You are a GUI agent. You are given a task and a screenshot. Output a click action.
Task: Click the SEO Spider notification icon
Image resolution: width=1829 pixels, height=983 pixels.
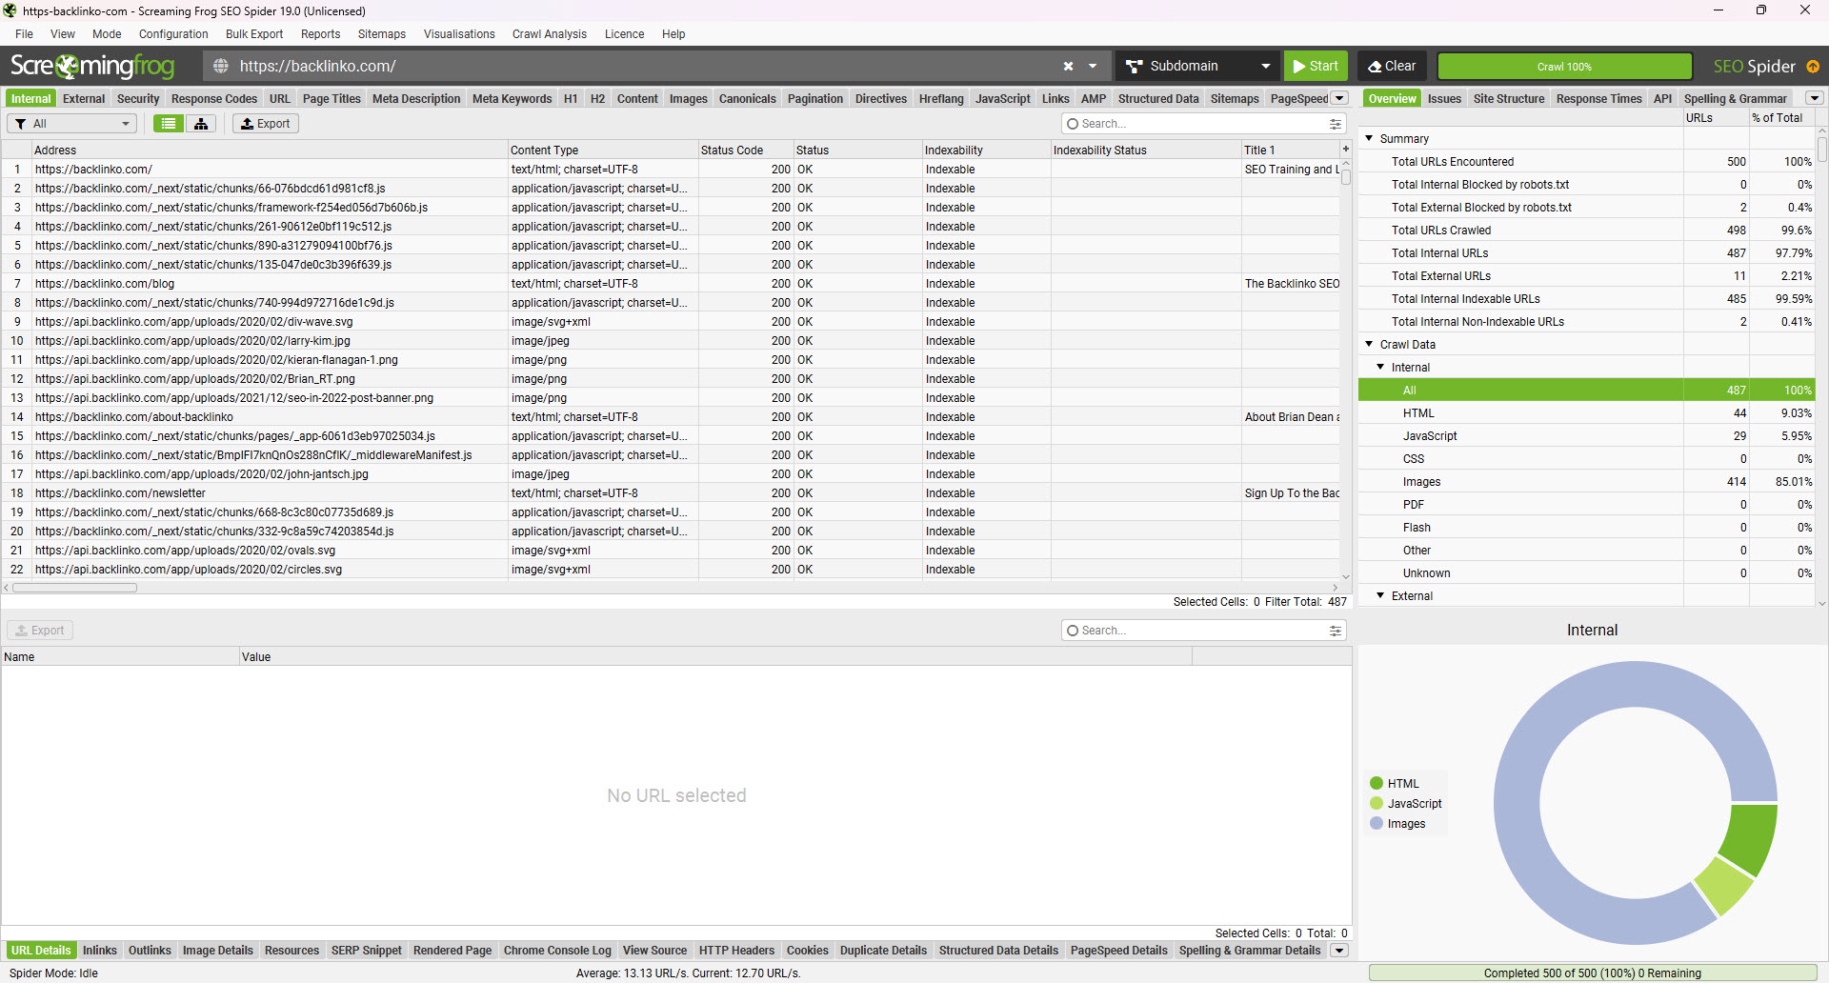(x=1813, y=67)
